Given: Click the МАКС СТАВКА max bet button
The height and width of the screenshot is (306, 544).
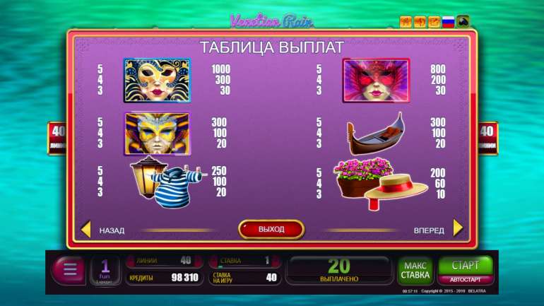Looking at the screenshot, I should tap(415, 271).
